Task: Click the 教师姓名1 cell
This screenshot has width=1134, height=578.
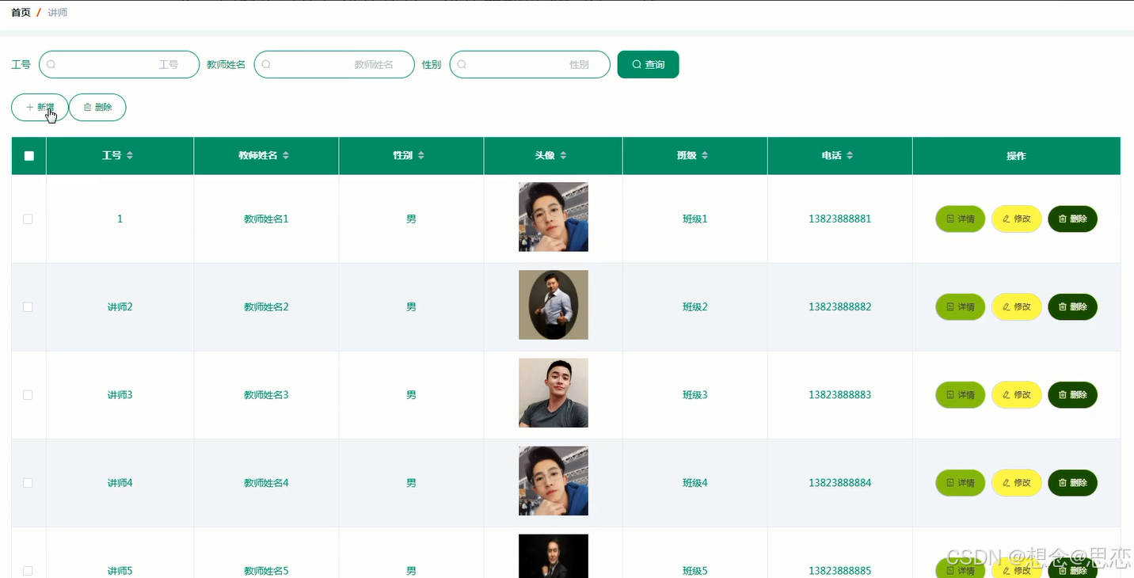Action: (266, 219)
